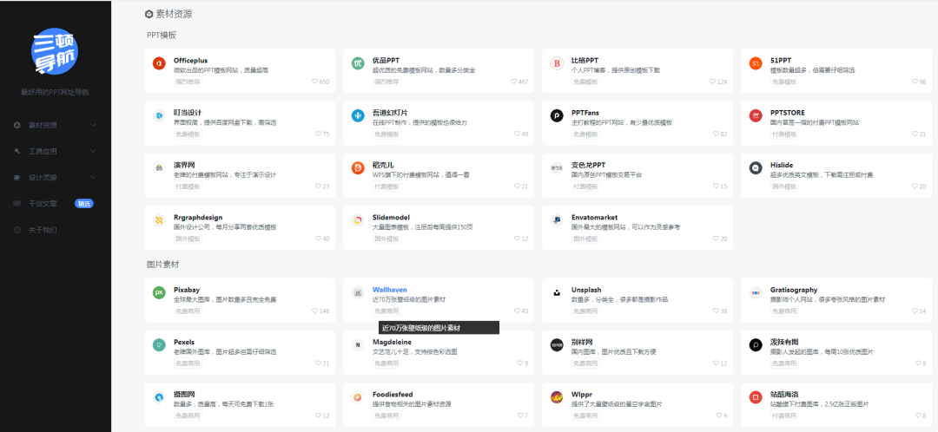Click the Officeplus red logo icon
The width and height of the screenshot is (938, 432).
coord(159,64)
